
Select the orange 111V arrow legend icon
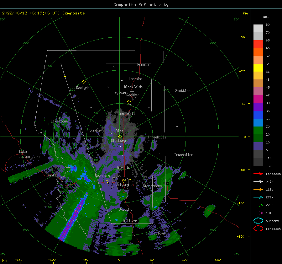click(258, 189)
